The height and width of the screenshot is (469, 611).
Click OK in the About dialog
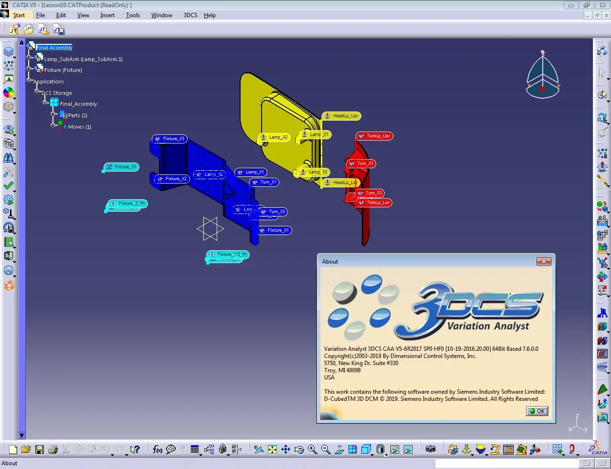pos(537,411)
